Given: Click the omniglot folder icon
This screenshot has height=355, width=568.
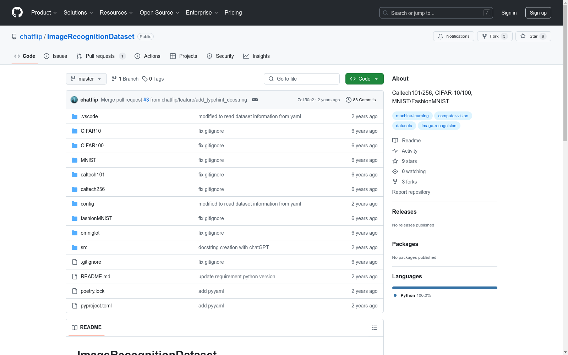Looking at the screenshot, I should 75,233.
